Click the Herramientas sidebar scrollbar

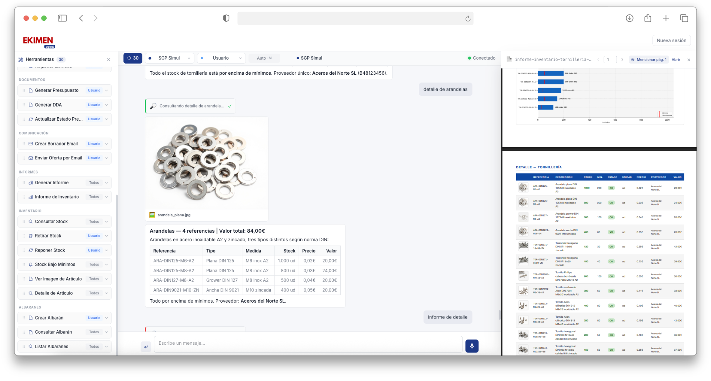tap(117, 274)
